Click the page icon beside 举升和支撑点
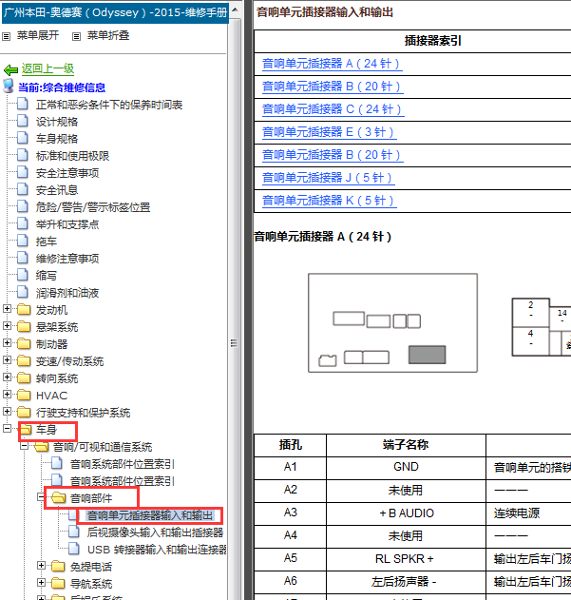The height and width of the screenshot is (600, 571). 23,223
